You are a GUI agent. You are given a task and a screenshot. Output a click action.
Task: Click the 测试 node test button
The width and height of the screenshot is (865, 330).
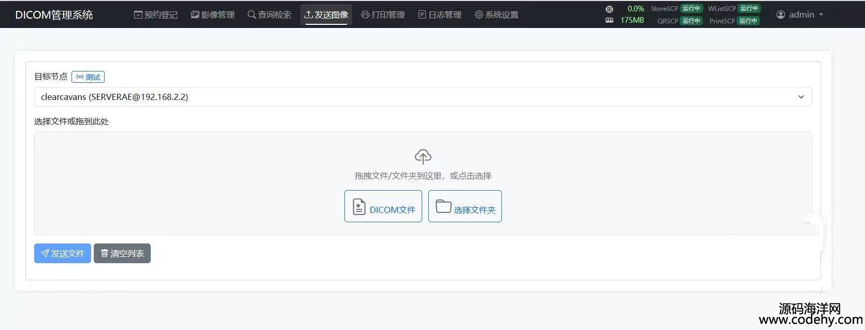coord(88,77)
